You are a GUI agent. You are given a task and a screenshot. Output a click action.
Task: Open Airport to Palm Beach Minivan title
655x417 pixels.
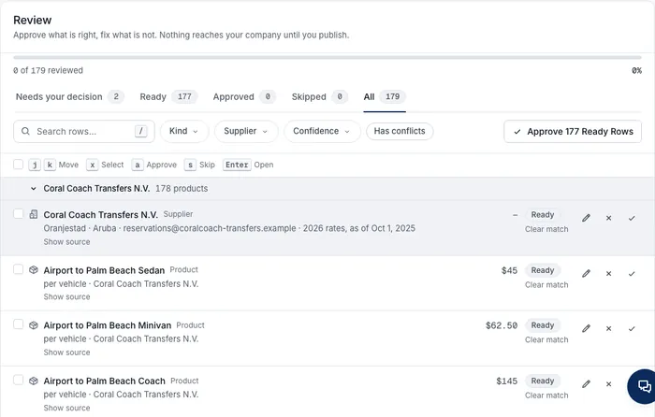108,325
